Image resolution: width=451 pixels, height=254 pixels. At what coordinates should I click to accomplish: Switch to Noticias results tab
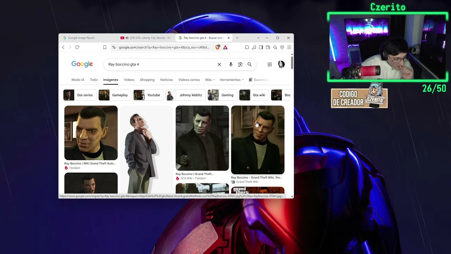[167, 80]
